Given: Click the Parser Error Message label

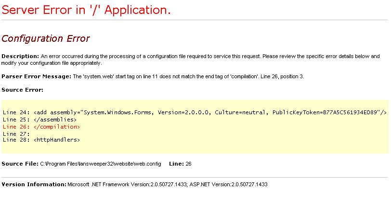Looking at the screenshot, I should (36, 76).
